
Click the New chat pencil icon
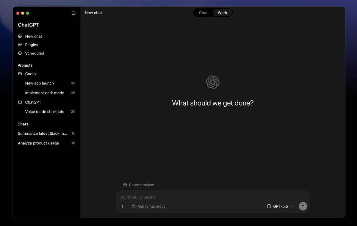coord(20,36)
